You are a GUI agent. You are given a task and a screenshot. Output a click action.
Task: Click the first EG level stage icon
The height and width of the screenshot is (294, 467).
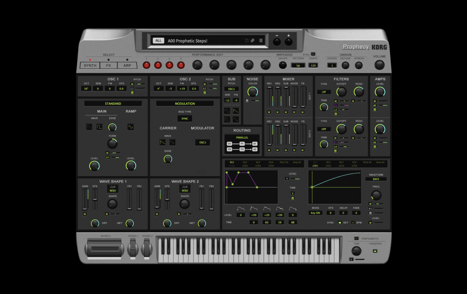[x=241, y=209]
